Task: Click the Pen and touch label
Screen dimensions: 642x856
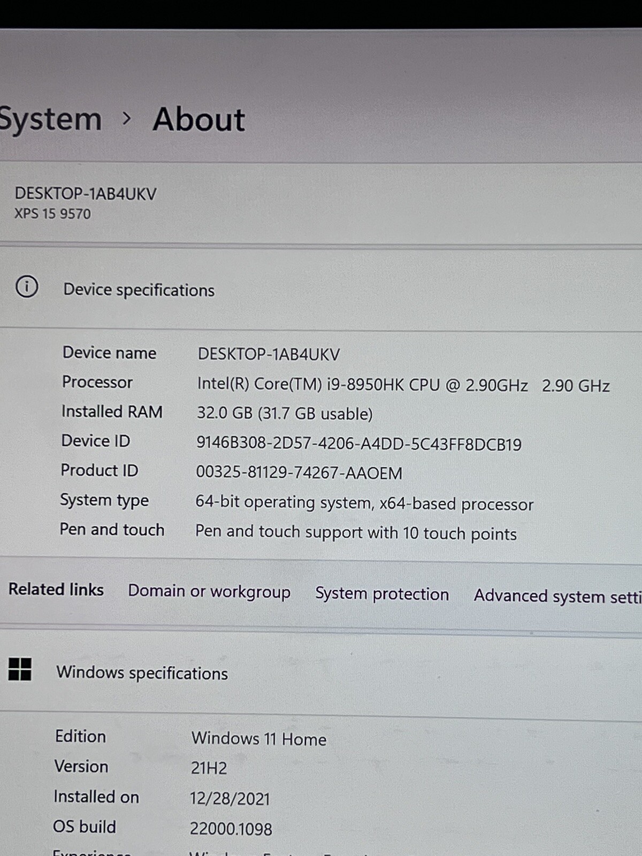Action: click(112, 529)
